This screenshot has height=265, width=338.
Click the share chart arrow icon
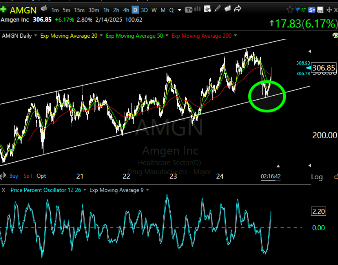click(237, 9)
